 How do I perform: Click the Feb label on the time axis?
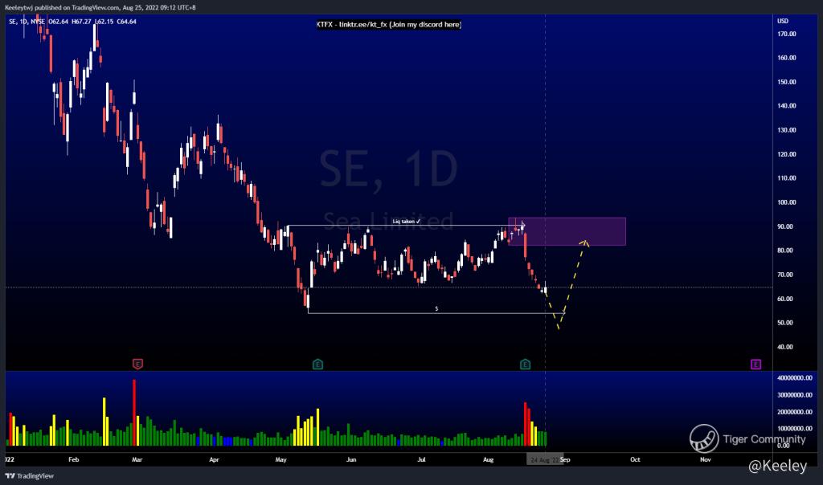pos(73,460)
